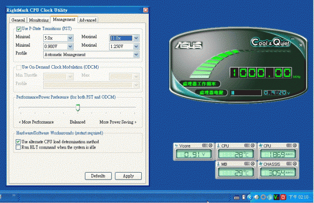This screenshot has width=314, height=203.
Task: Click the Apply button
Action: click(x=128, y=176)
